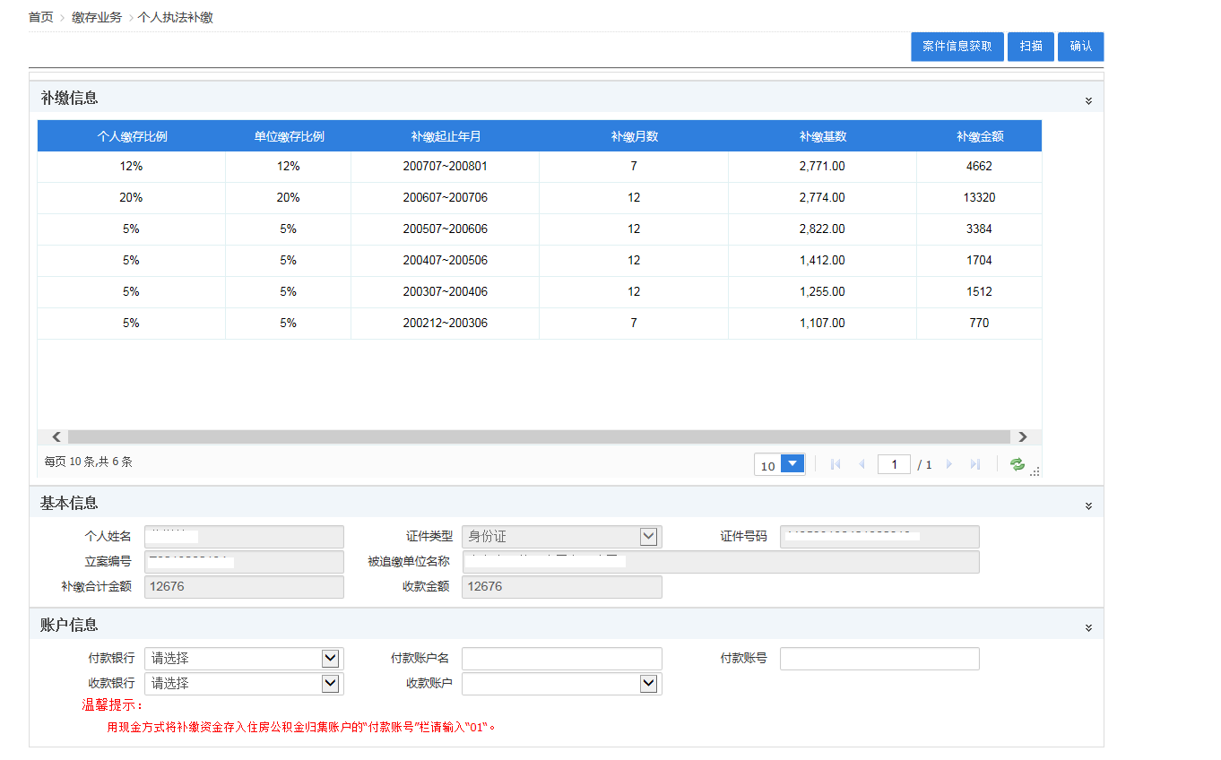Collapse the 账户信息 section
This screenshot has width=1221, height=760.
coord(1088,627)
